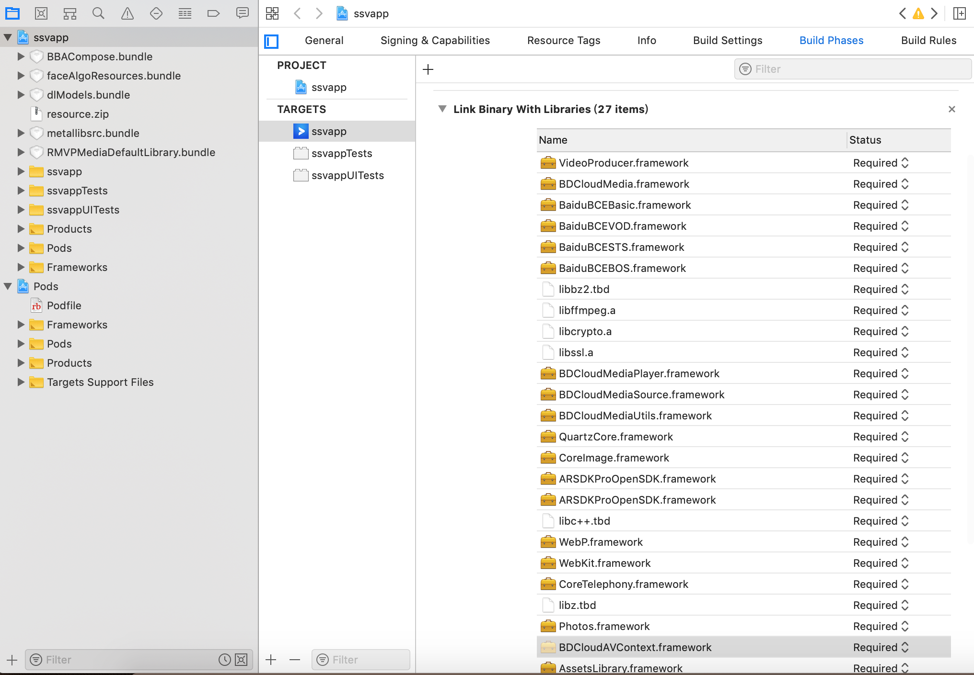The image size is (974, 675).
Task: Change libffmpeg.a Required status dropdown
Action: click(881, 310)
